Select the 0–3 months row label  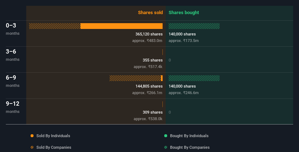pyautogui.click(x=13, y=29)
